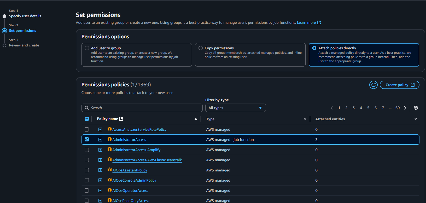The image size is (426, 203).
Task: Check the AIOpsAssistantPolicy checkbox
Action: click(x=87, y=170)
